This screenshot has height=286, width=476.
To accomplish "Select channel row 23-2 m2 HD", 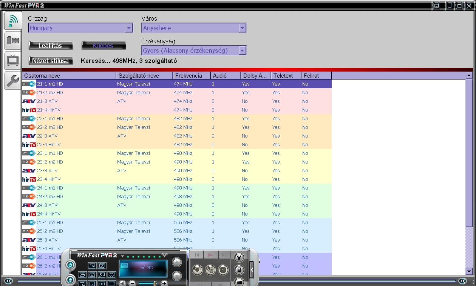I will (x=177, y=162).
